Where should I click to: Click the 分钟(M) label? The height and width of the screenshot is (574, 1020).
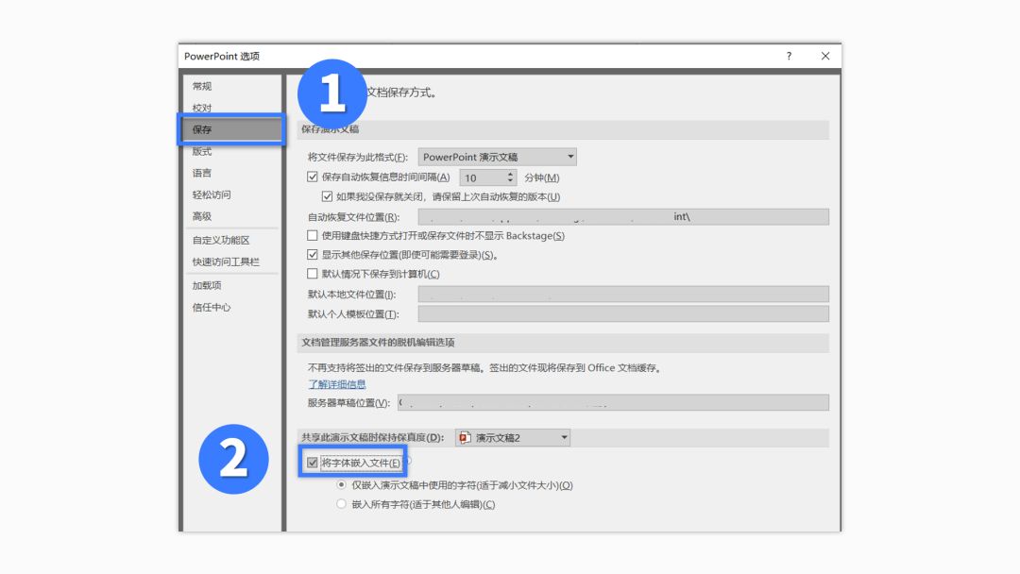[542, 177]
